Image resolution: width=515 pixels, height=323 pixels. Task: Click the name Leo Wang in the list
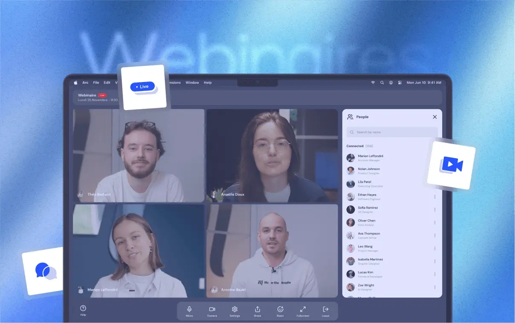365,246
